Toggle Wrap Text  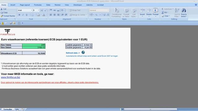[x=75, y=10]
